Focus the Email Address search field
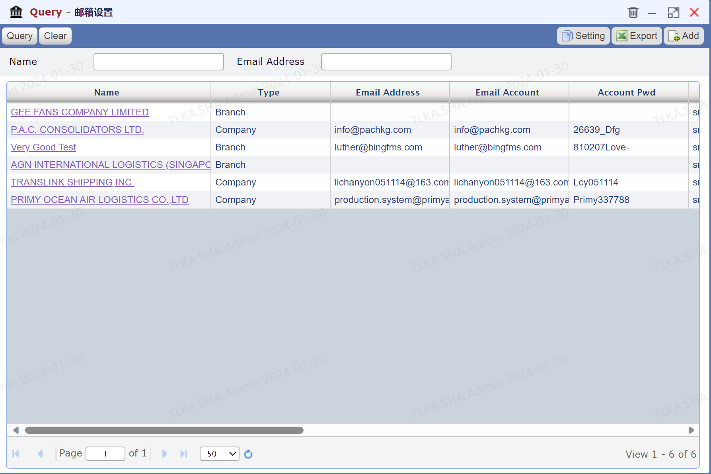Image resolution: width=711 pixels, height=474 pixels. point(386,62)
